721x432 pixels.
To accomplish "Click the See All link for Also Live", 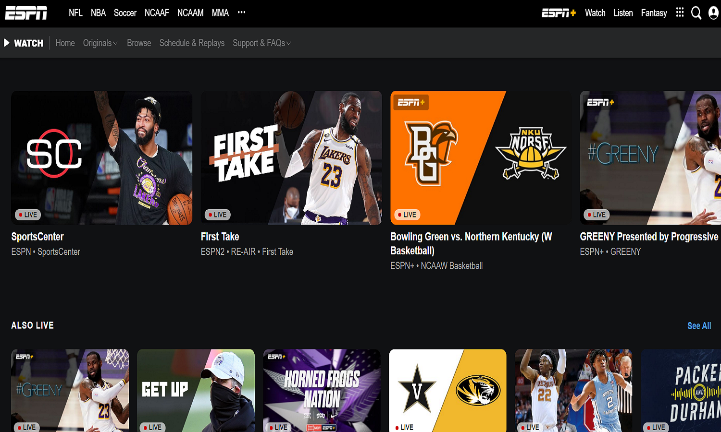I will pos(698,325).
